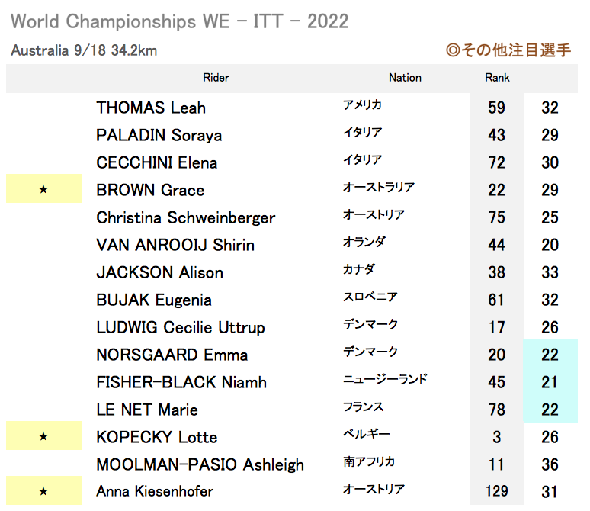Screen dimensions: 590x511
Task: Click highlighted value 22 for LE NET Marie
Action: [550, 410]
